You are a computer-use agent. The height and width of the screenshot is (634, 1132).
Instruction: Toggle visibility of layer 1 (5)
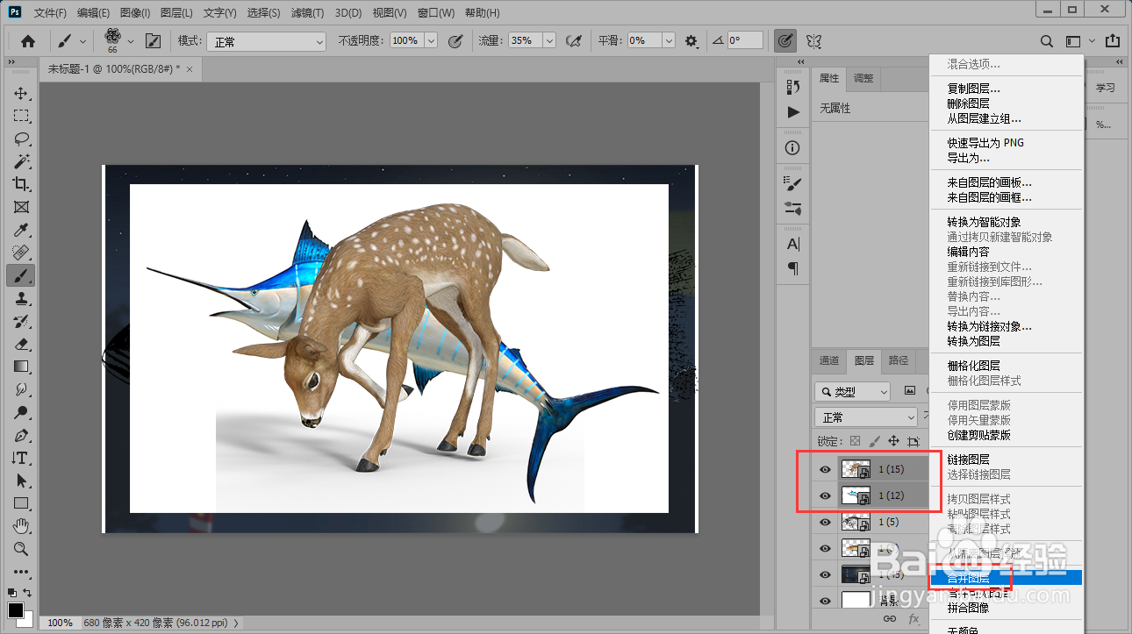click(825, 523)
